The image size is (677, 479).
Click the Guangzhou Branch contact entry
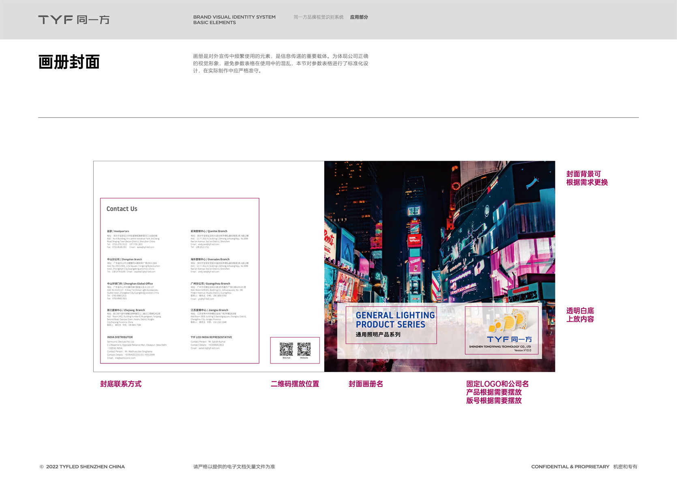point(218,291)
